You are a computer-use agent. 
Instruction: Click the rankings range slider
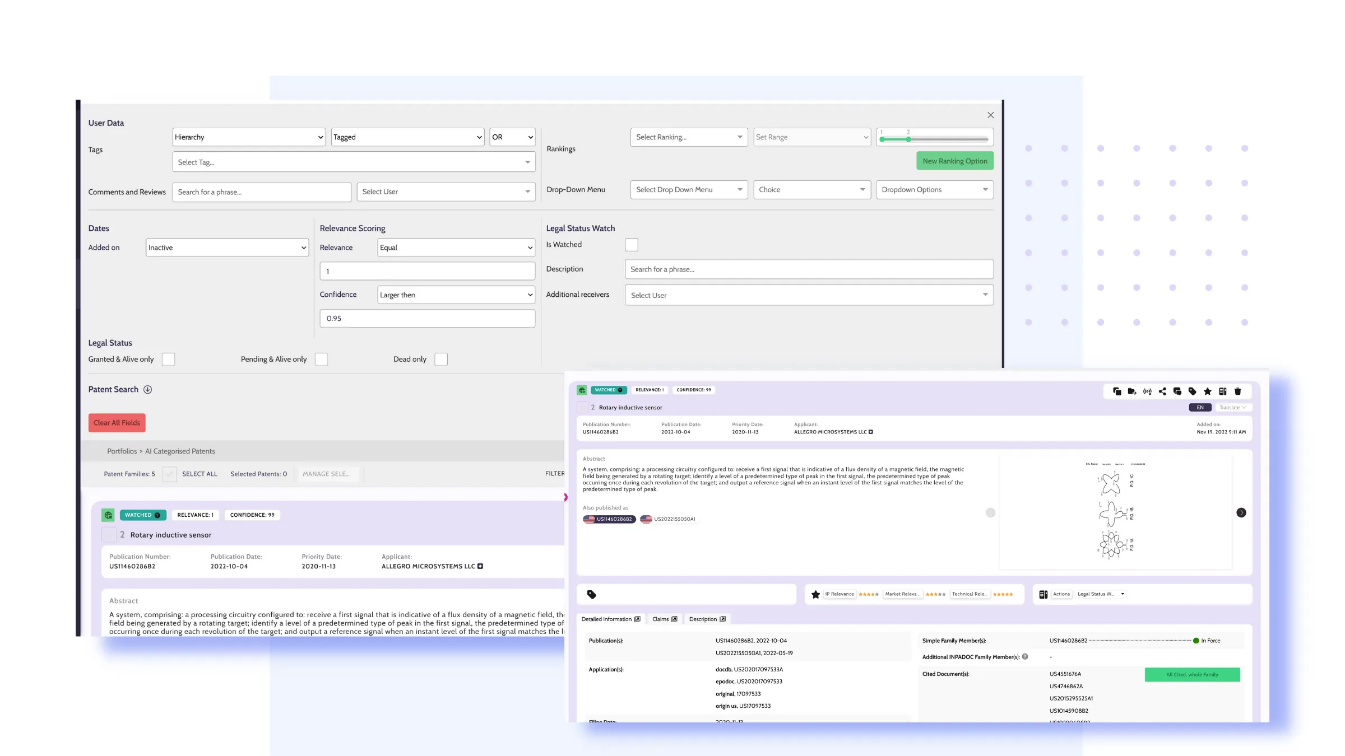(x=934, y=139)
